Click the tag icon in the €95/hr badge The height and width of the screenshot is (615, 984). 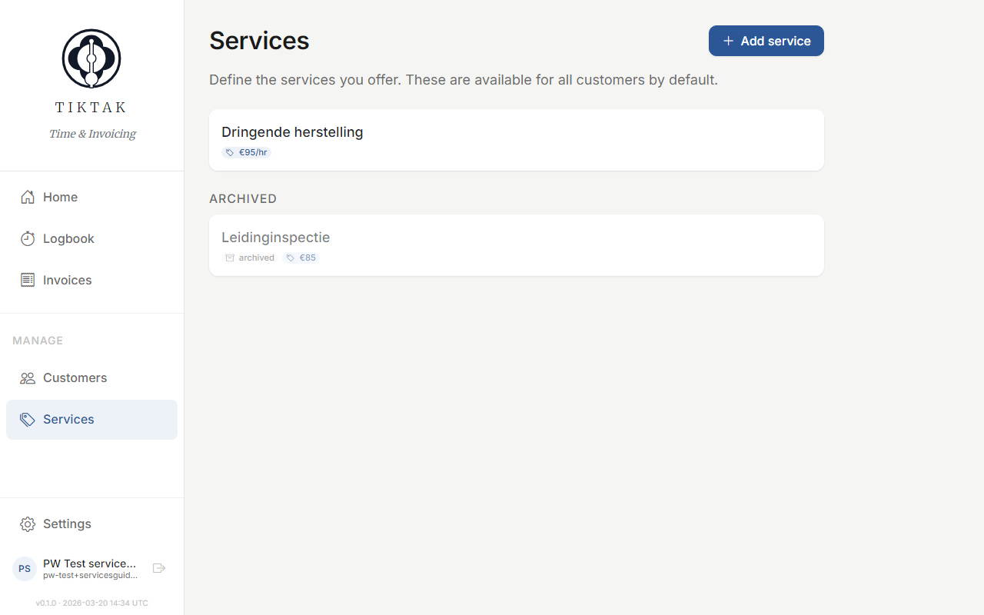229,152
